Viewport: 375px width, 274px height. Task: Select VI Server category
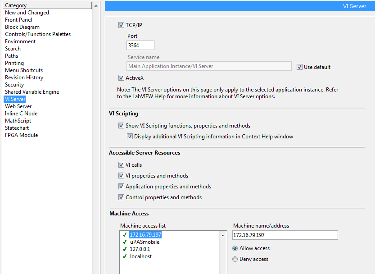[x=15, y=99]
